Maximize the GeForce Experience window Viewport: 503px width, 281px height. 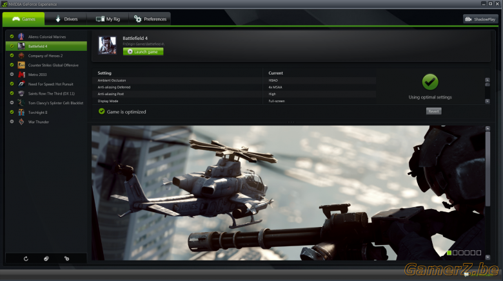point(490,4)
